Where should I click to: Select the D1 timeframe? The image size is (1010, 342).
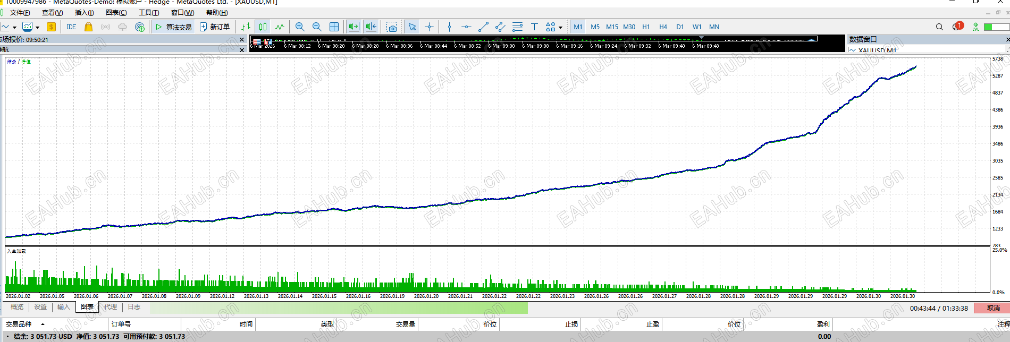[x=680, y=27]
